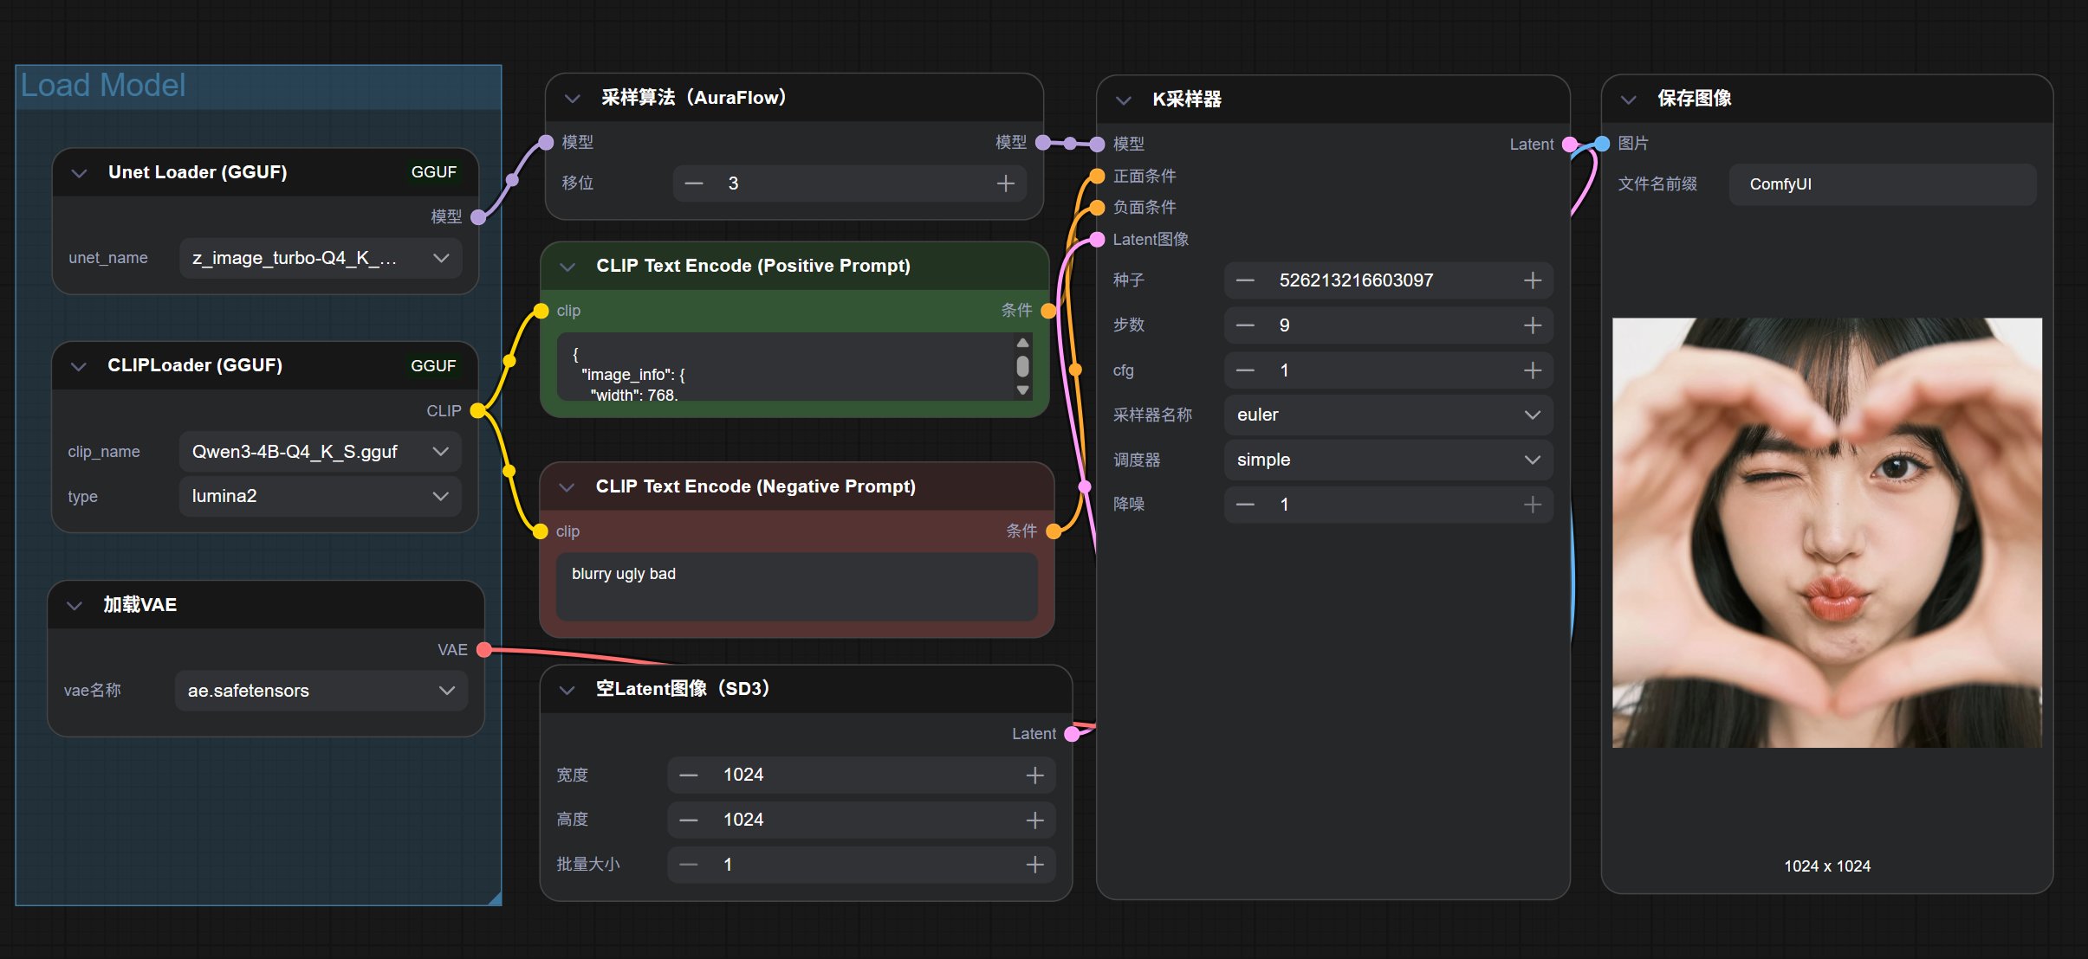Viewport: 2088px width, 959px height.
Task: Decrease the AuraFlow shift value
Action: pyautogui.click(x=694, y=183)
